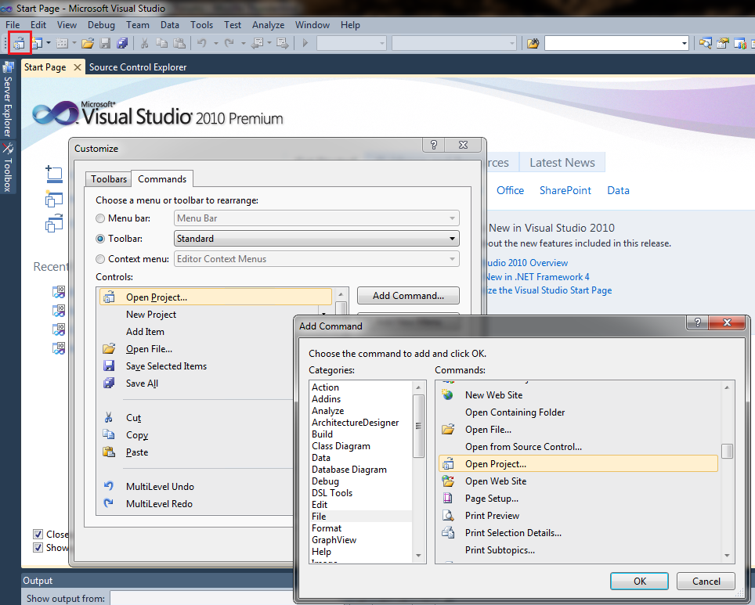
Task: Open the Data link on the Start Page
Action: (x=618, y=191)
